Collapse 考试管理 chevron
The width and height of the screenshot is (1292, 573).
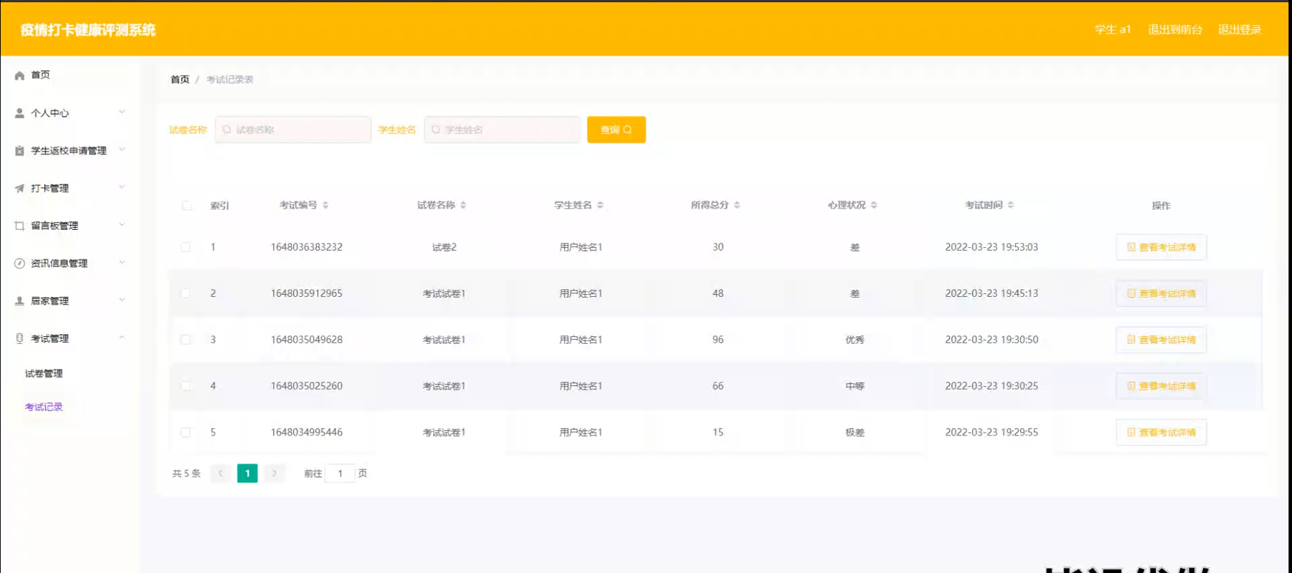(x=122, y=338)
